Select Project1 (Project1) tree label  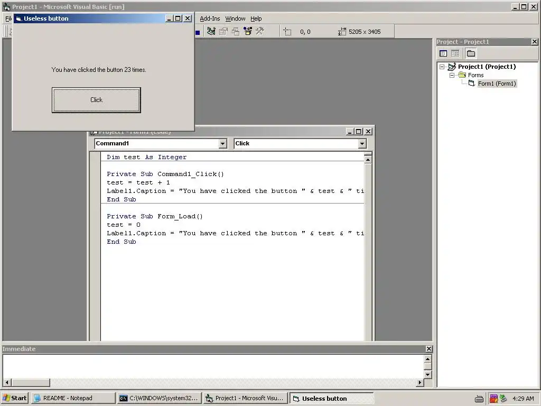(487, 67)
